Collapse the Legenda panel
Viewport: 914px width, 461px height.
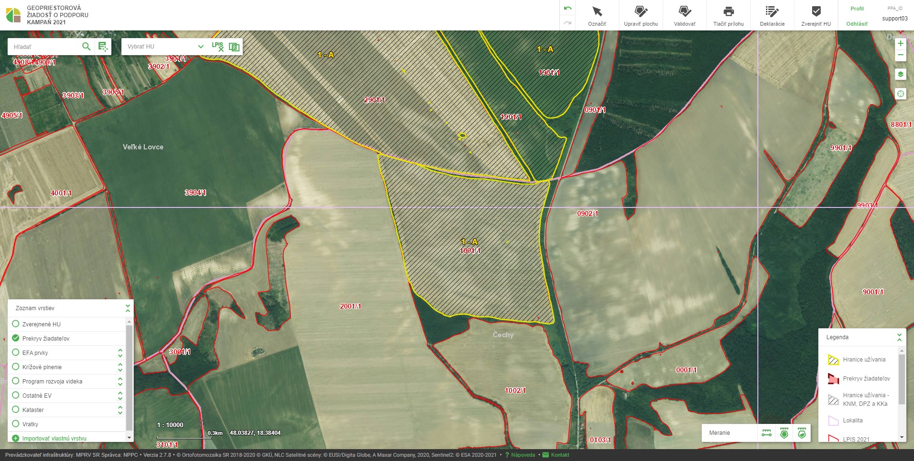[x=899, y=337]
